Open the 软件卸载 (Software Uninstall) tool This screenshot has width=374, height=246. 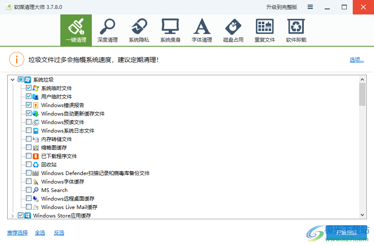296,30
